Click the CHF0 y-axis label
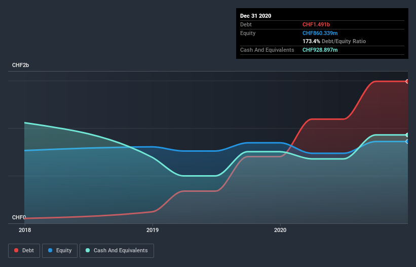 coord(19,217)
